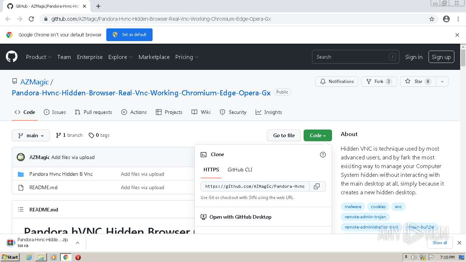Click the vnc topic tag
The image size is (466, 262).
coord(398,207)
